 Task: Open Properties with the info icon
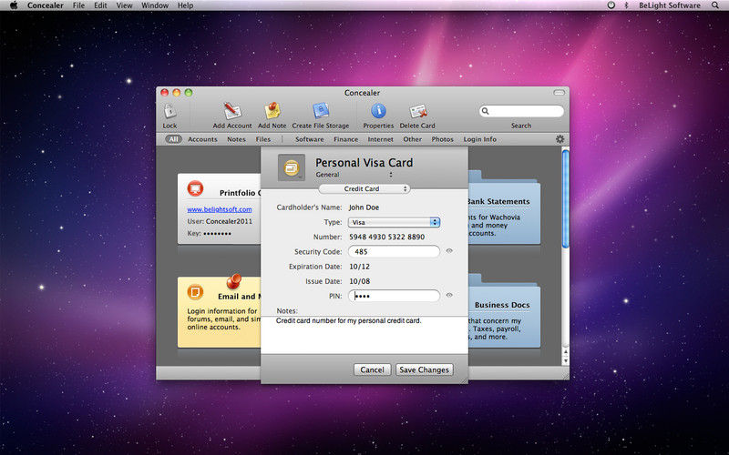378,111
